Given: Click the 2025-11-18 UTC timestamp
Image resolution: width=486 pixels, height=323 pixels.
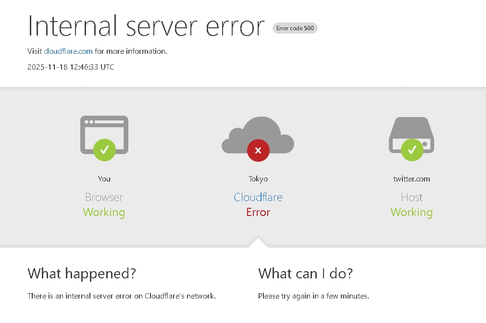Looking at the screenshot, I should (71, 67).
